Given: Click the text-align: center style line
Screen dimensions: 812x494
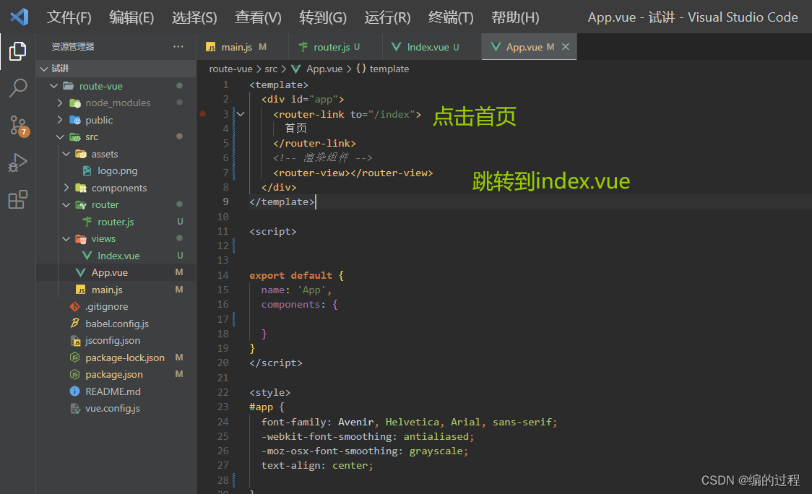Looking at the screenshot, I should [x=317, y=466].
